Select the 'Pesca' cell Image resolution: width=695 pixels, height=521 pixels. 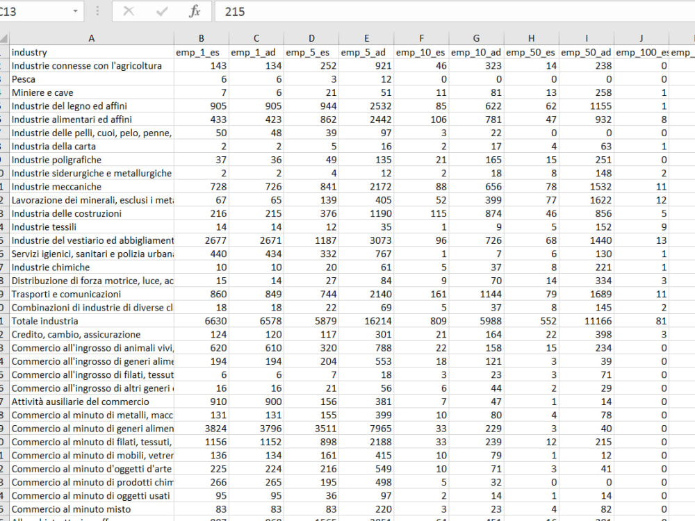(92, 79)
